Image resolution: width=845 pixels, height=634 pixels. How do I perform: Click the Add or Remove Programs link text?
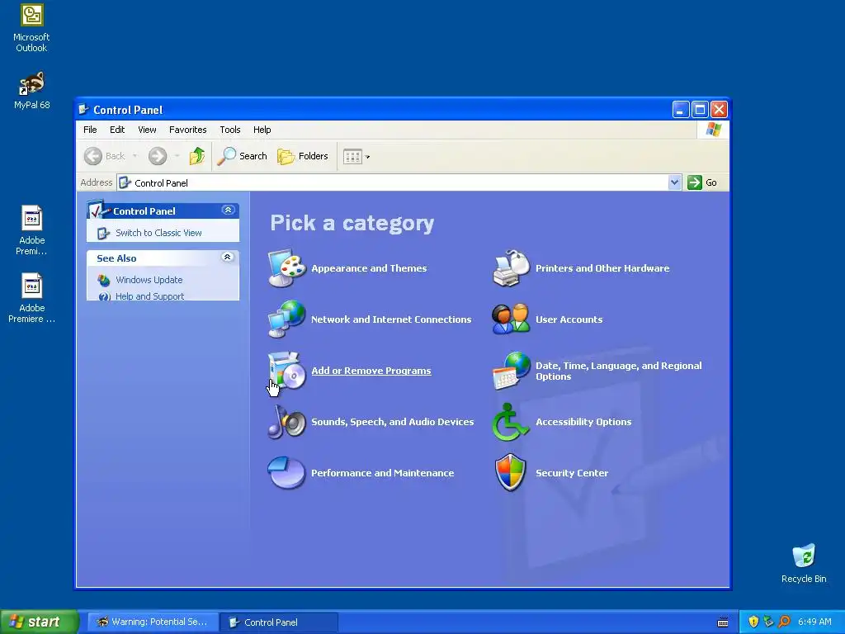coord(371,371)
